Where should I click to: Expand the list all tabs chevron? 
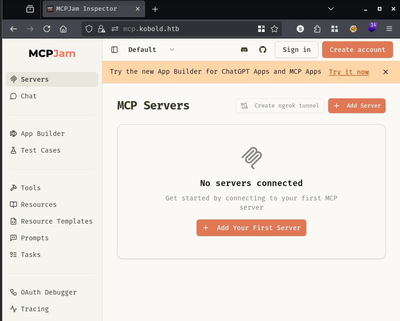coord(331,9)
